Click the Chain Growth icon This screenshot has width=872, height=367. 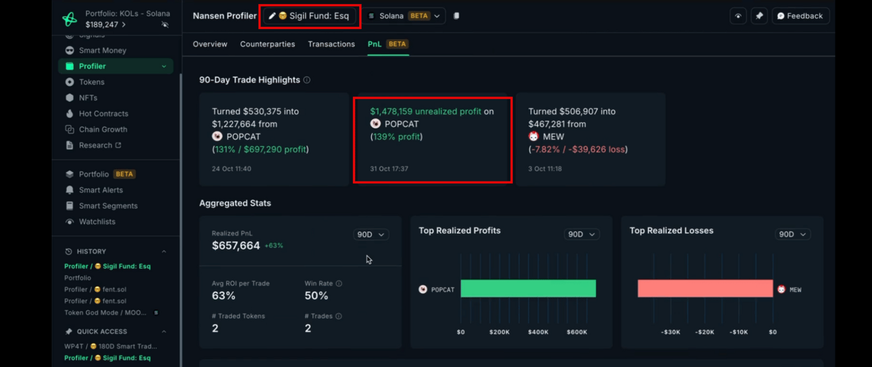pyautogui.click(x=70, y=130)
